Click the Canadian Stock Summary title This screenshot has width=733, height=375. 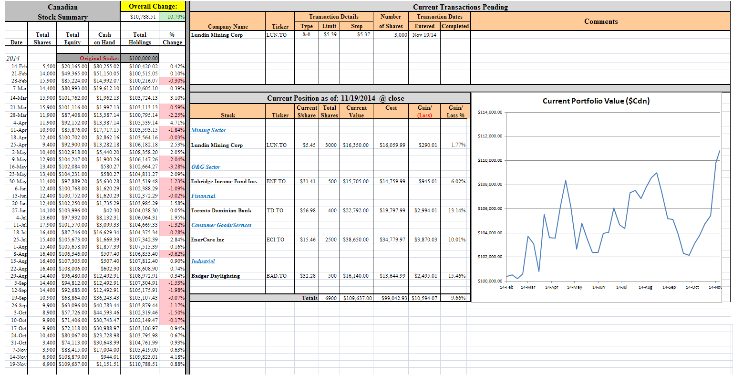[x=63, y=12]
